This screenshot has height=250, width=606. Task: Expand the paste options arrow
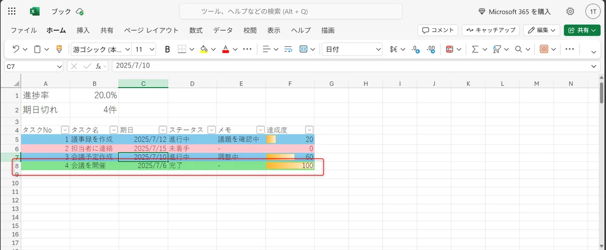pyautogui.click(x=46, y=49)
